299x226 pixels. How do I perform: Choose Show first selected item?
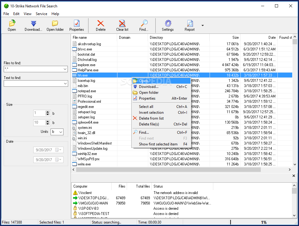161,144
